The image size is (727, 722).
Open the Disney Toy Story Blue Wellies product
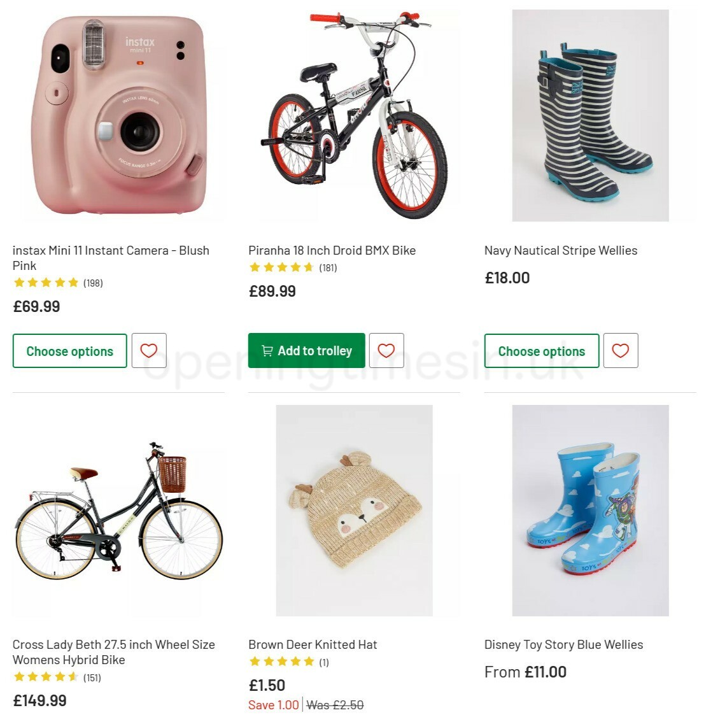coord(563,644)
